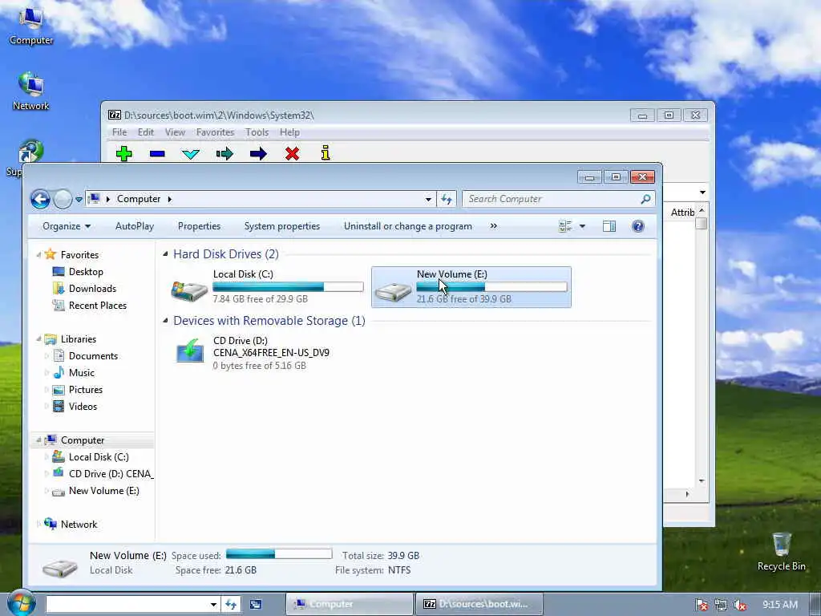Expand breadcrumb arrow after Computer
This screenshot has height=616, width=821.
coord(170,199)
